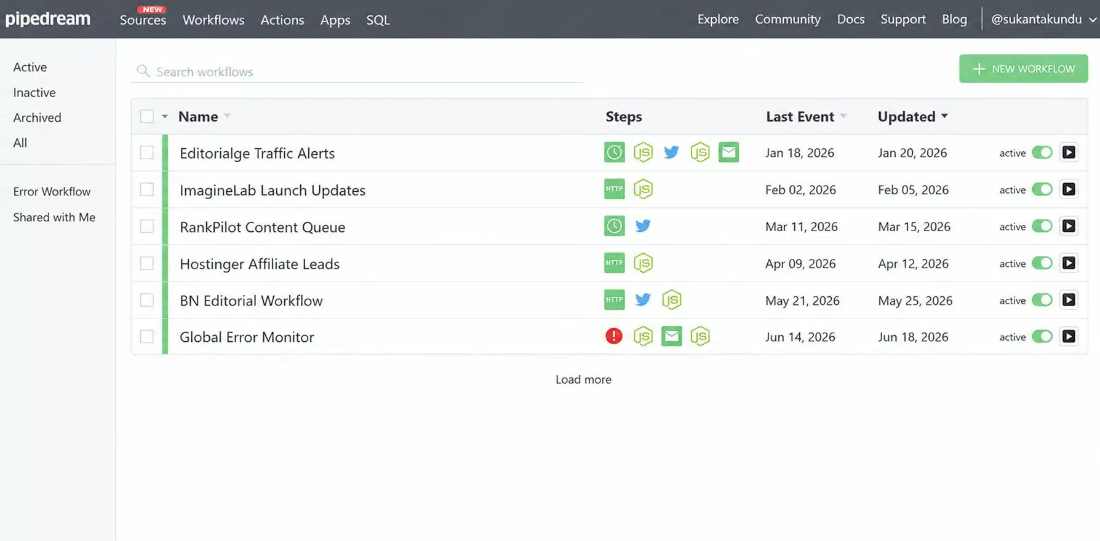Click the NEW WORKFLOW button
Image resolution: width=1100 pixels, height=541 pixels.
tap(1023, 69)
